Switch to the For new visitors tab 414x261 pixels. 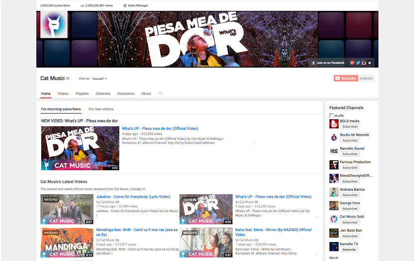[101, 109]
